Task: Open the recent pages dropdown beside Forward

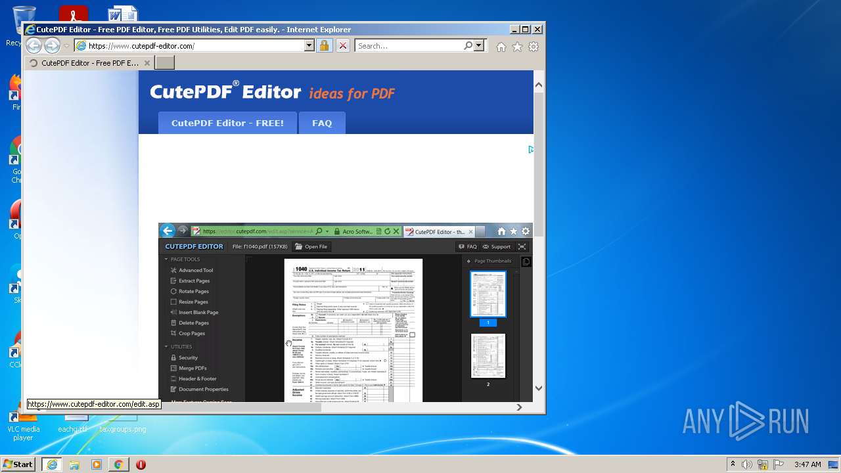Action: point(66,46)
